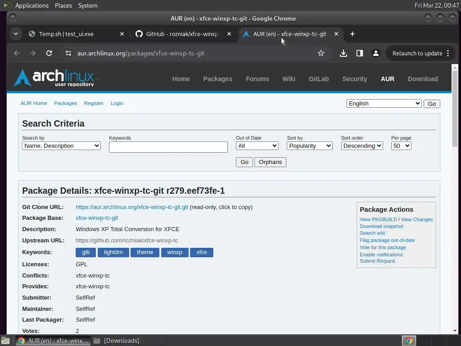461x346 pixels.
Task: Open the GitLab navigation link
Action: point(319,79)
